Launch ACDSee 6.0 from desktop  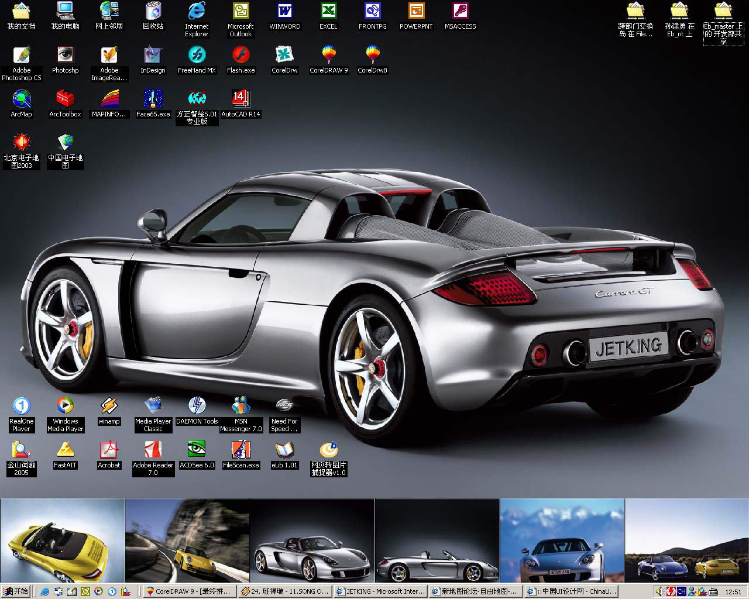pos(197,450)
